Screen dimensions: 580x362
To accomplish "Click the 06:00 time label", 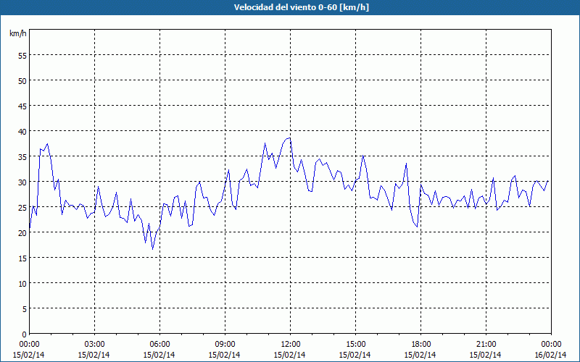I will click(159, 345).
